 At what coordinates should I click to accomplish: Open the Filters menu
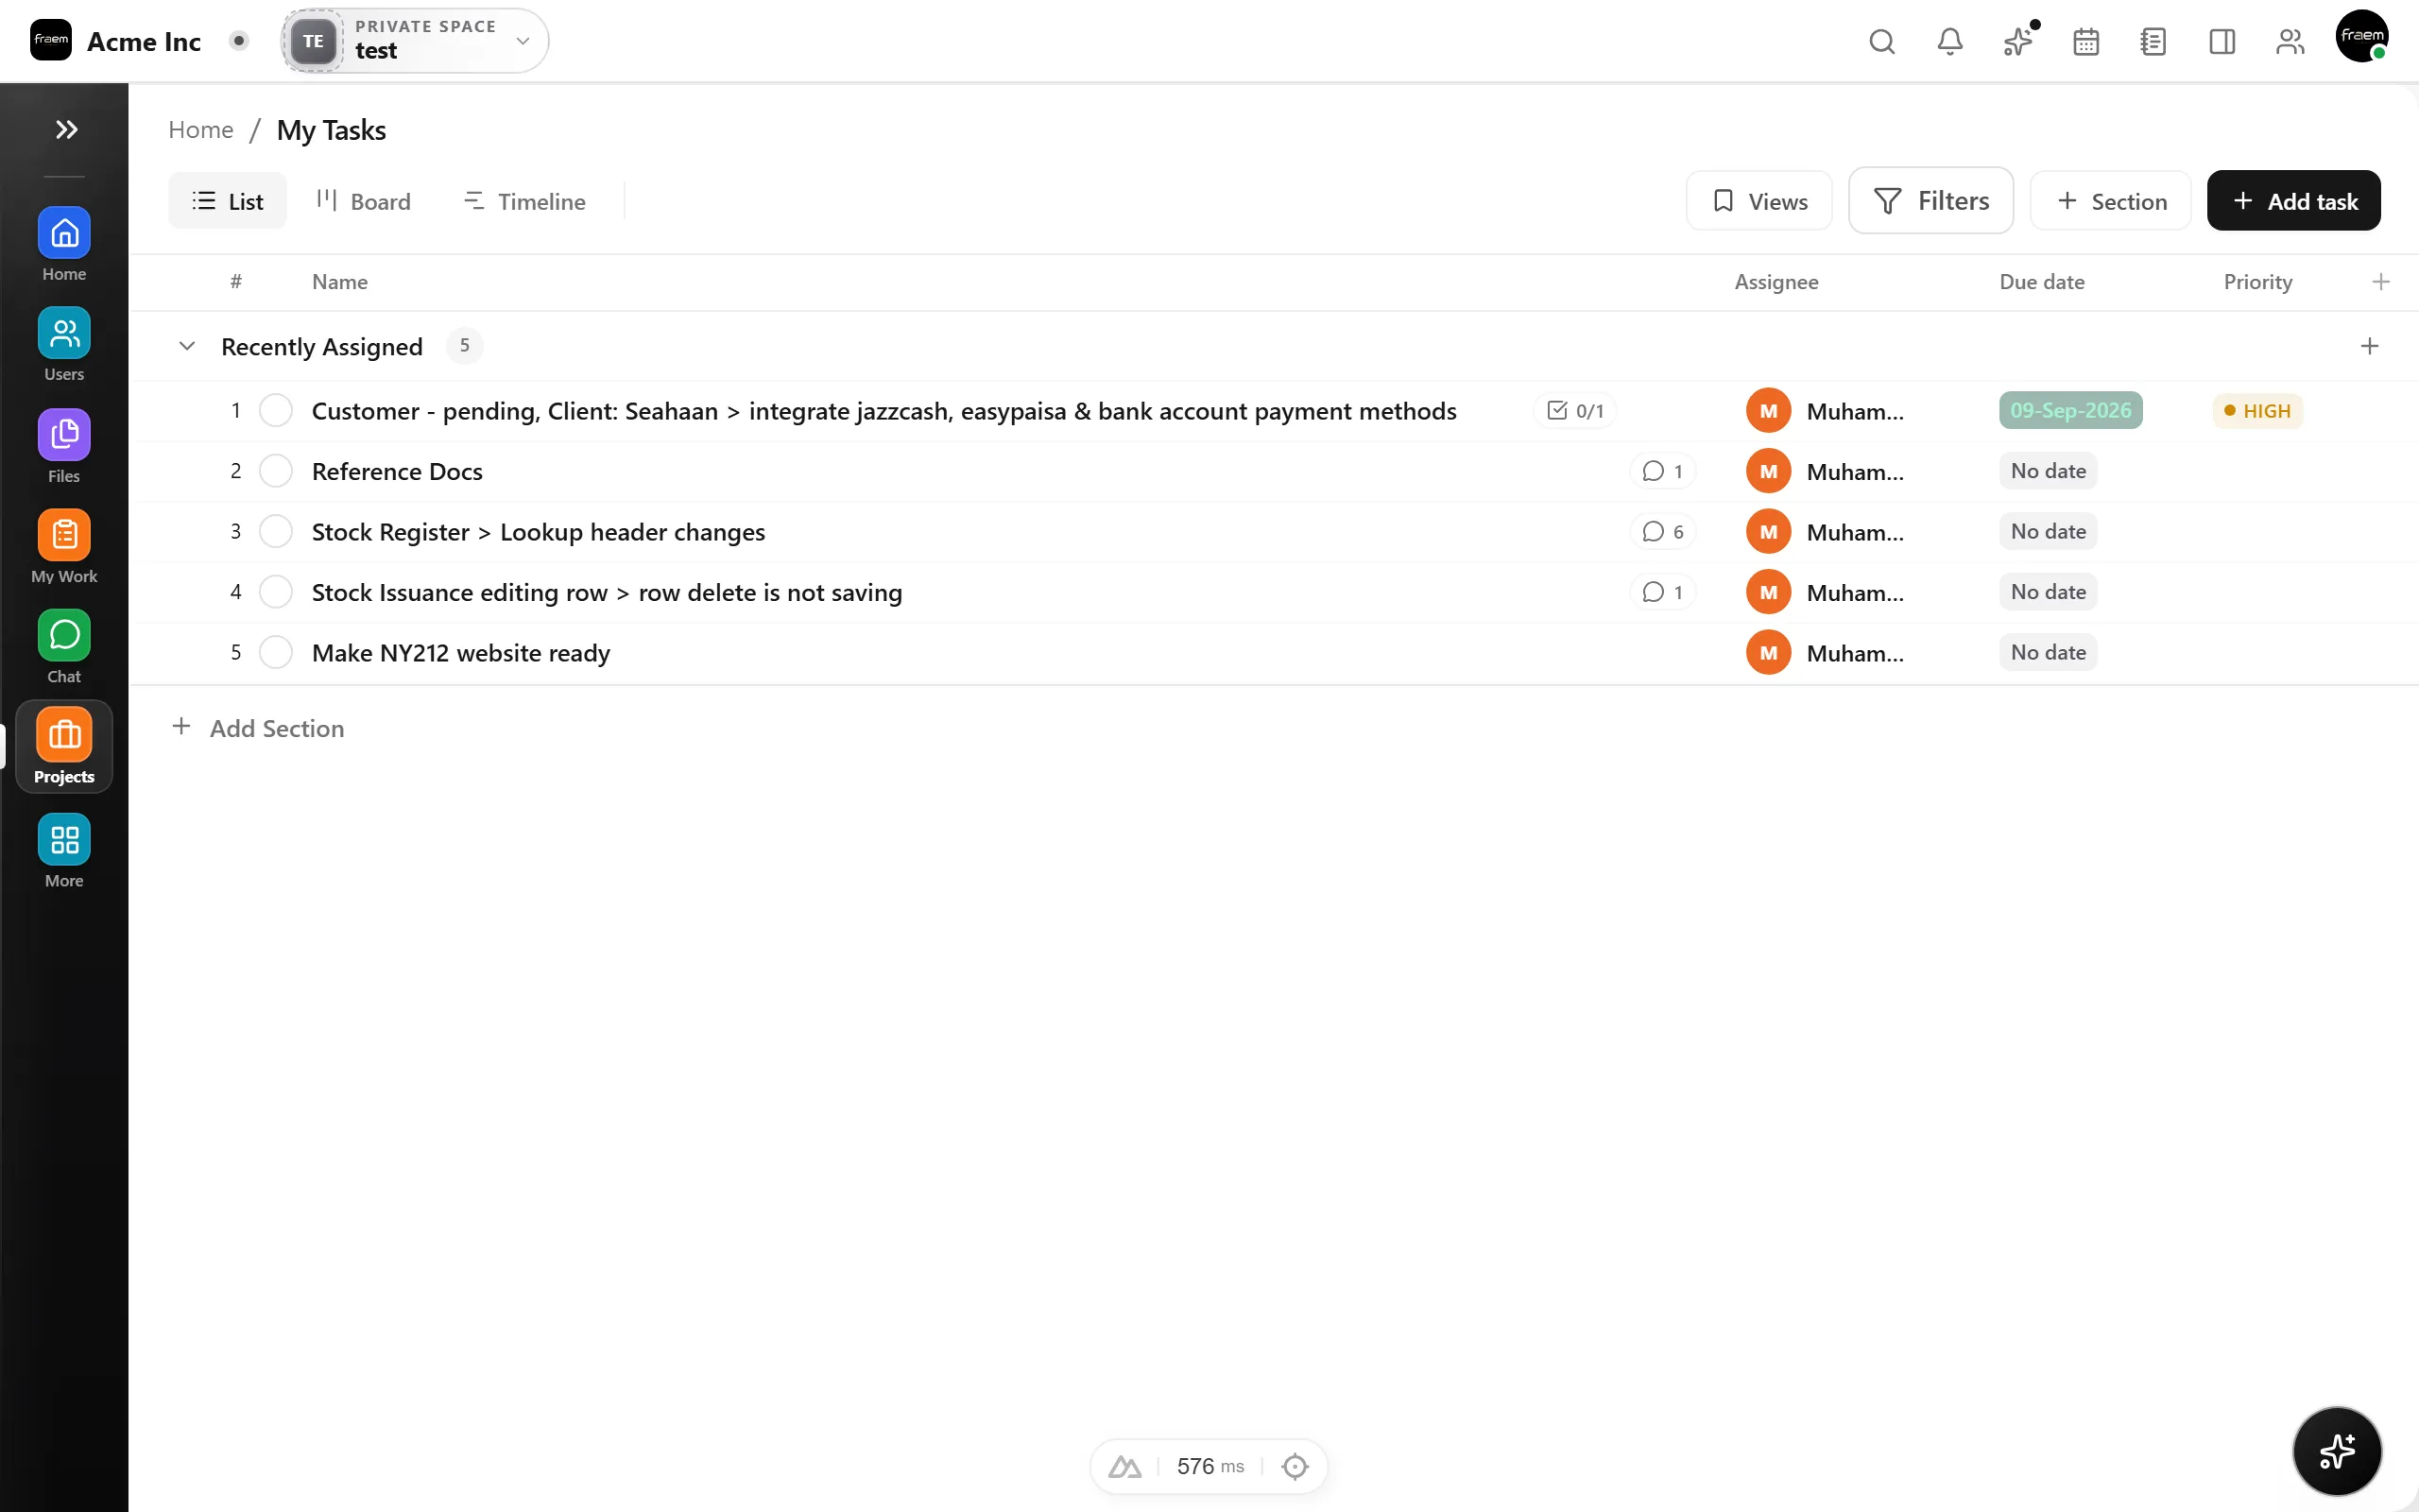point(1930,200)
